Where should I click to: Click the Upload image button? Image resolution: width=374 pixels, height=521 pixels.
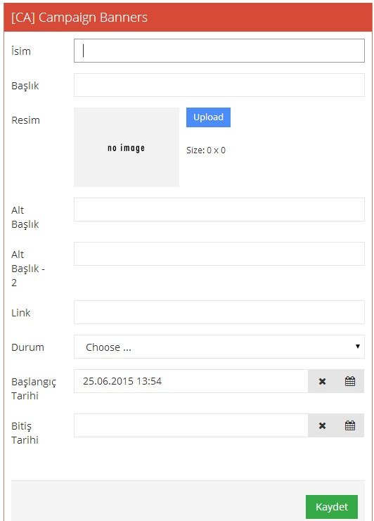208,117
